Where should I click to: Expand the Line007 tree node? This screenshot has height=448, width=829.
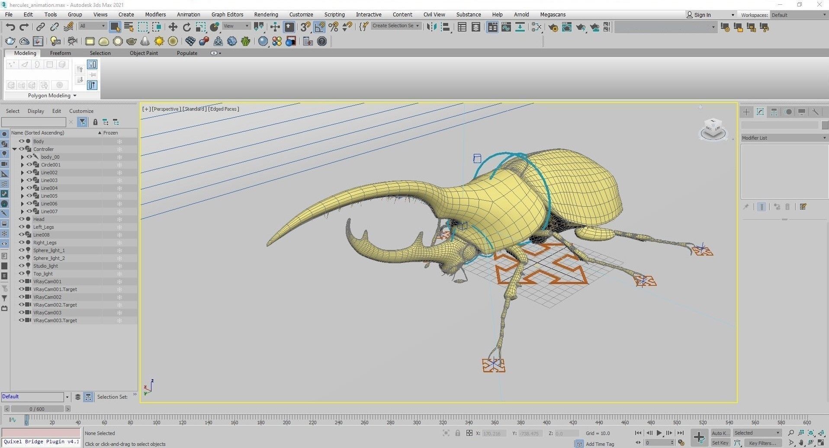[x=22, y=211]
